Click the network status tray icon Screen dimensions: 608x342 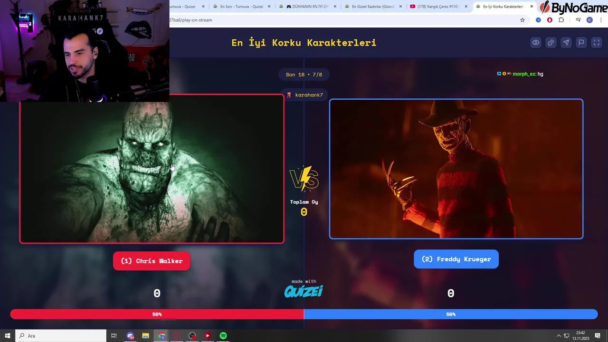click(x=567, y=336)
